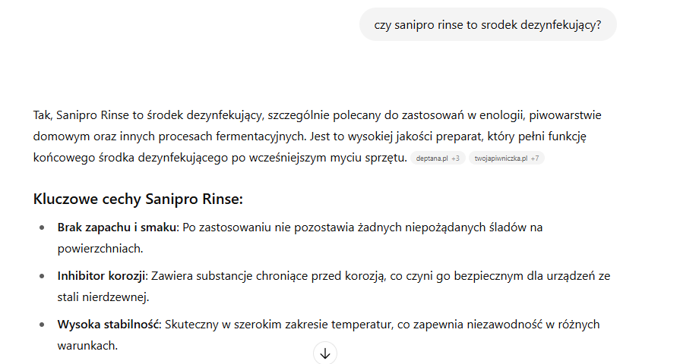Image resolution: width=699 pixels, height=364 pixels.
Task: Expand the +3 additional sources badge
Action: pos(455,158)
